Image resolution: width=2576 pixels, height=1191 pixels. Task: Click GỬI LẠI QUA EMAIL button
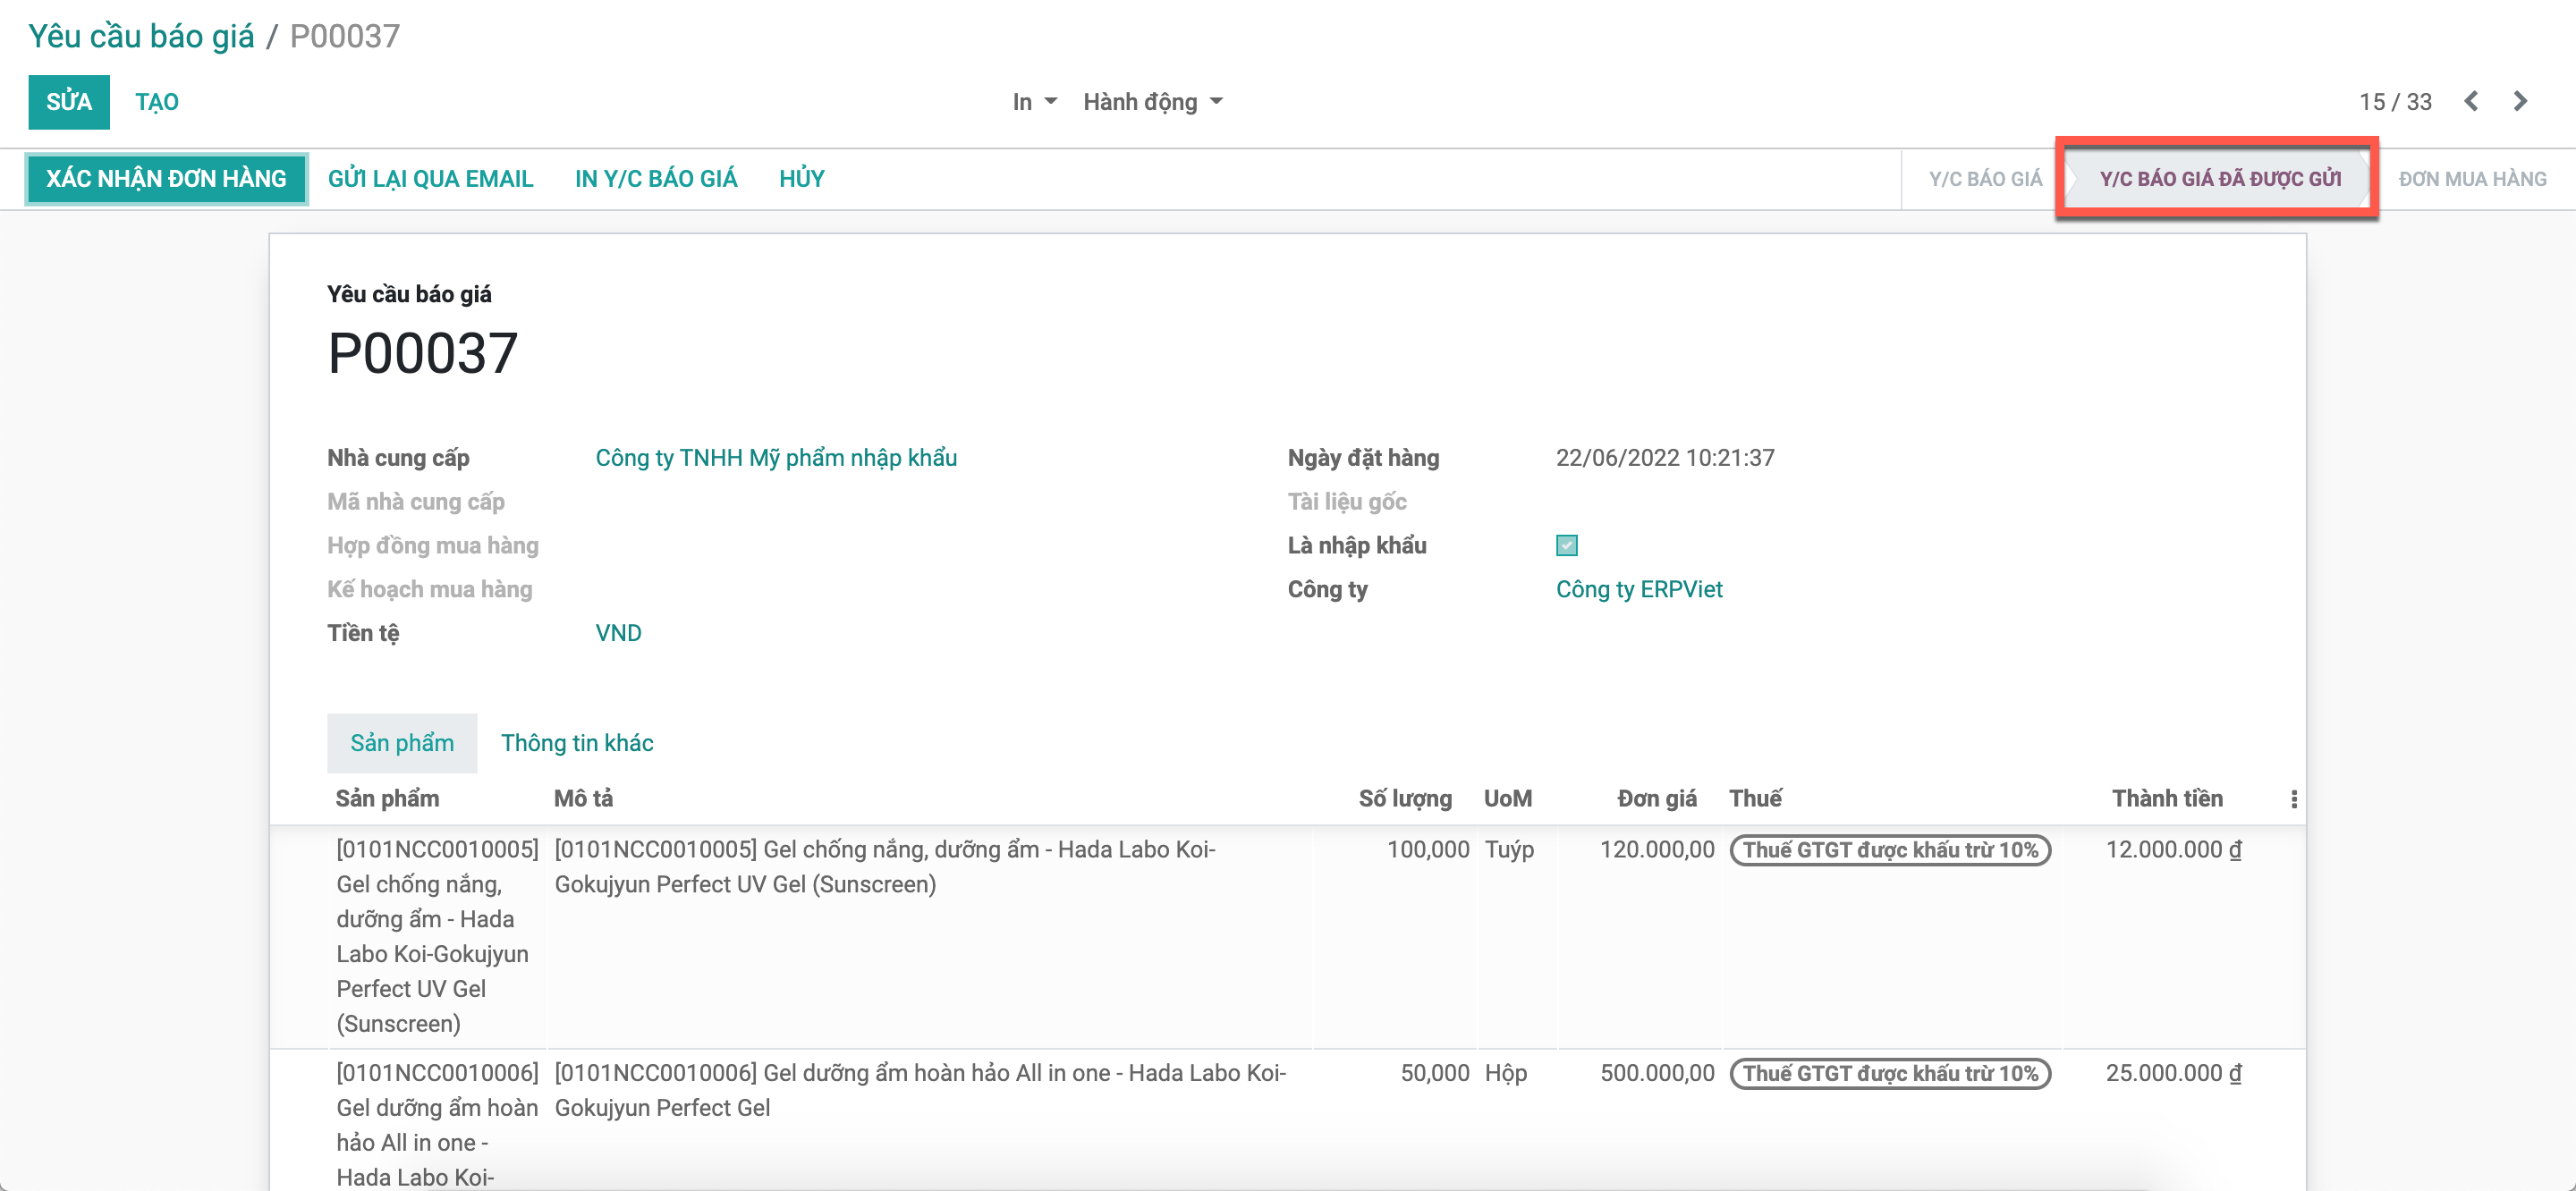[x=430, y=179]
